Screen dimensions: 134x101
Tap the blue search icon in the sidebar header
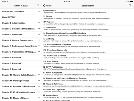pos(38,6)
